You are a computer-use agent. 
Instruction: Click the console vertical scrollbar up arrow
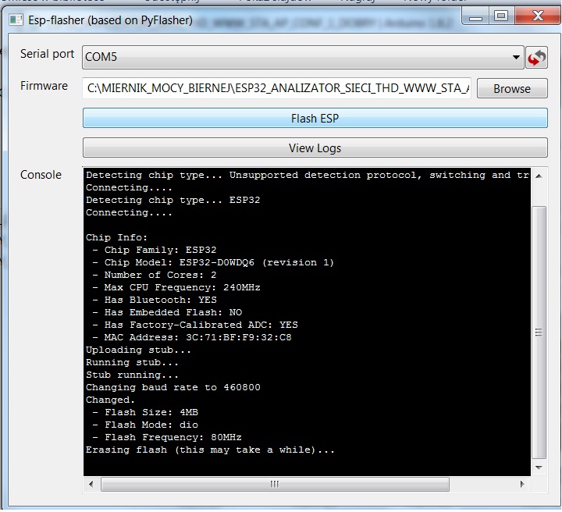[x=539, y=176]
